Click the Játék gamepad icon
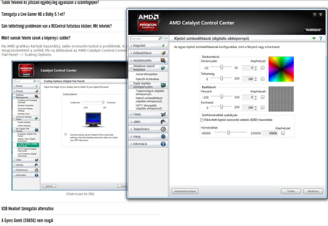 coord(163,122)
